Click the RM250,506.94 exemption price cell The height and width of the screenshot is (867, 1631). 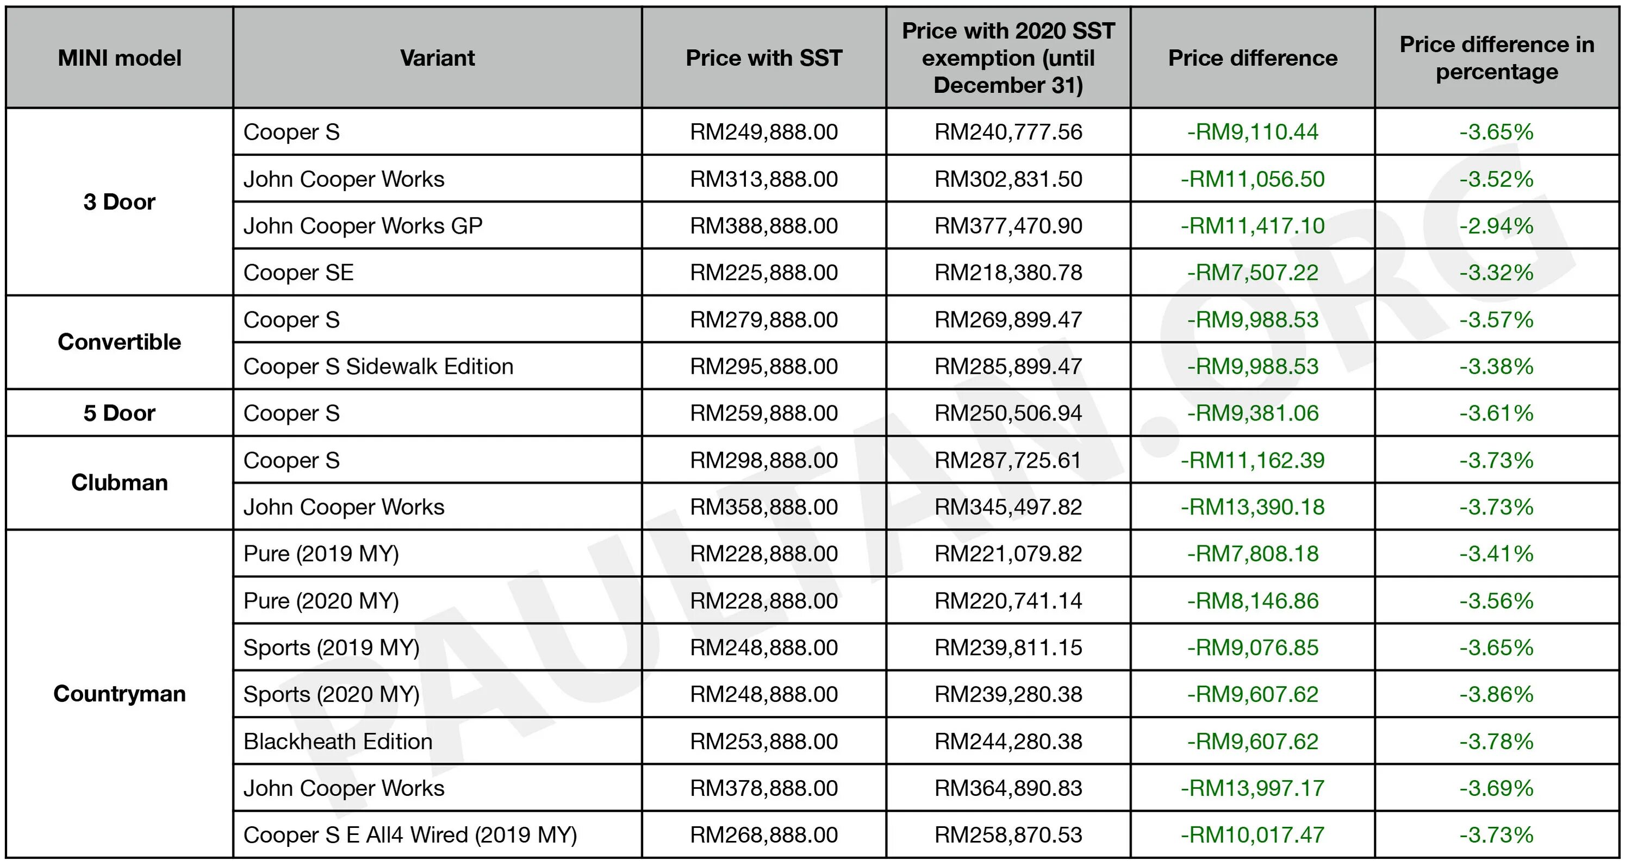[1008, 413]
